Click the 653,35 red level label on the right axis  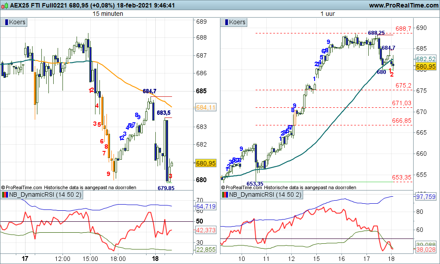(x=402, y=177)
